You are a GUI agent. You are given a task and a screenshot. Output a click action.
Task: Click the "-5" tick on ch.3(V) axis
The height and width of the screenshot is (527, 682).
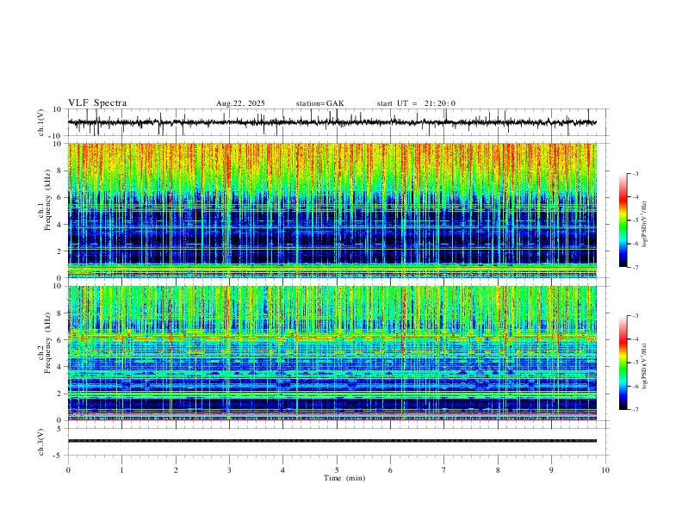point(58,456)
